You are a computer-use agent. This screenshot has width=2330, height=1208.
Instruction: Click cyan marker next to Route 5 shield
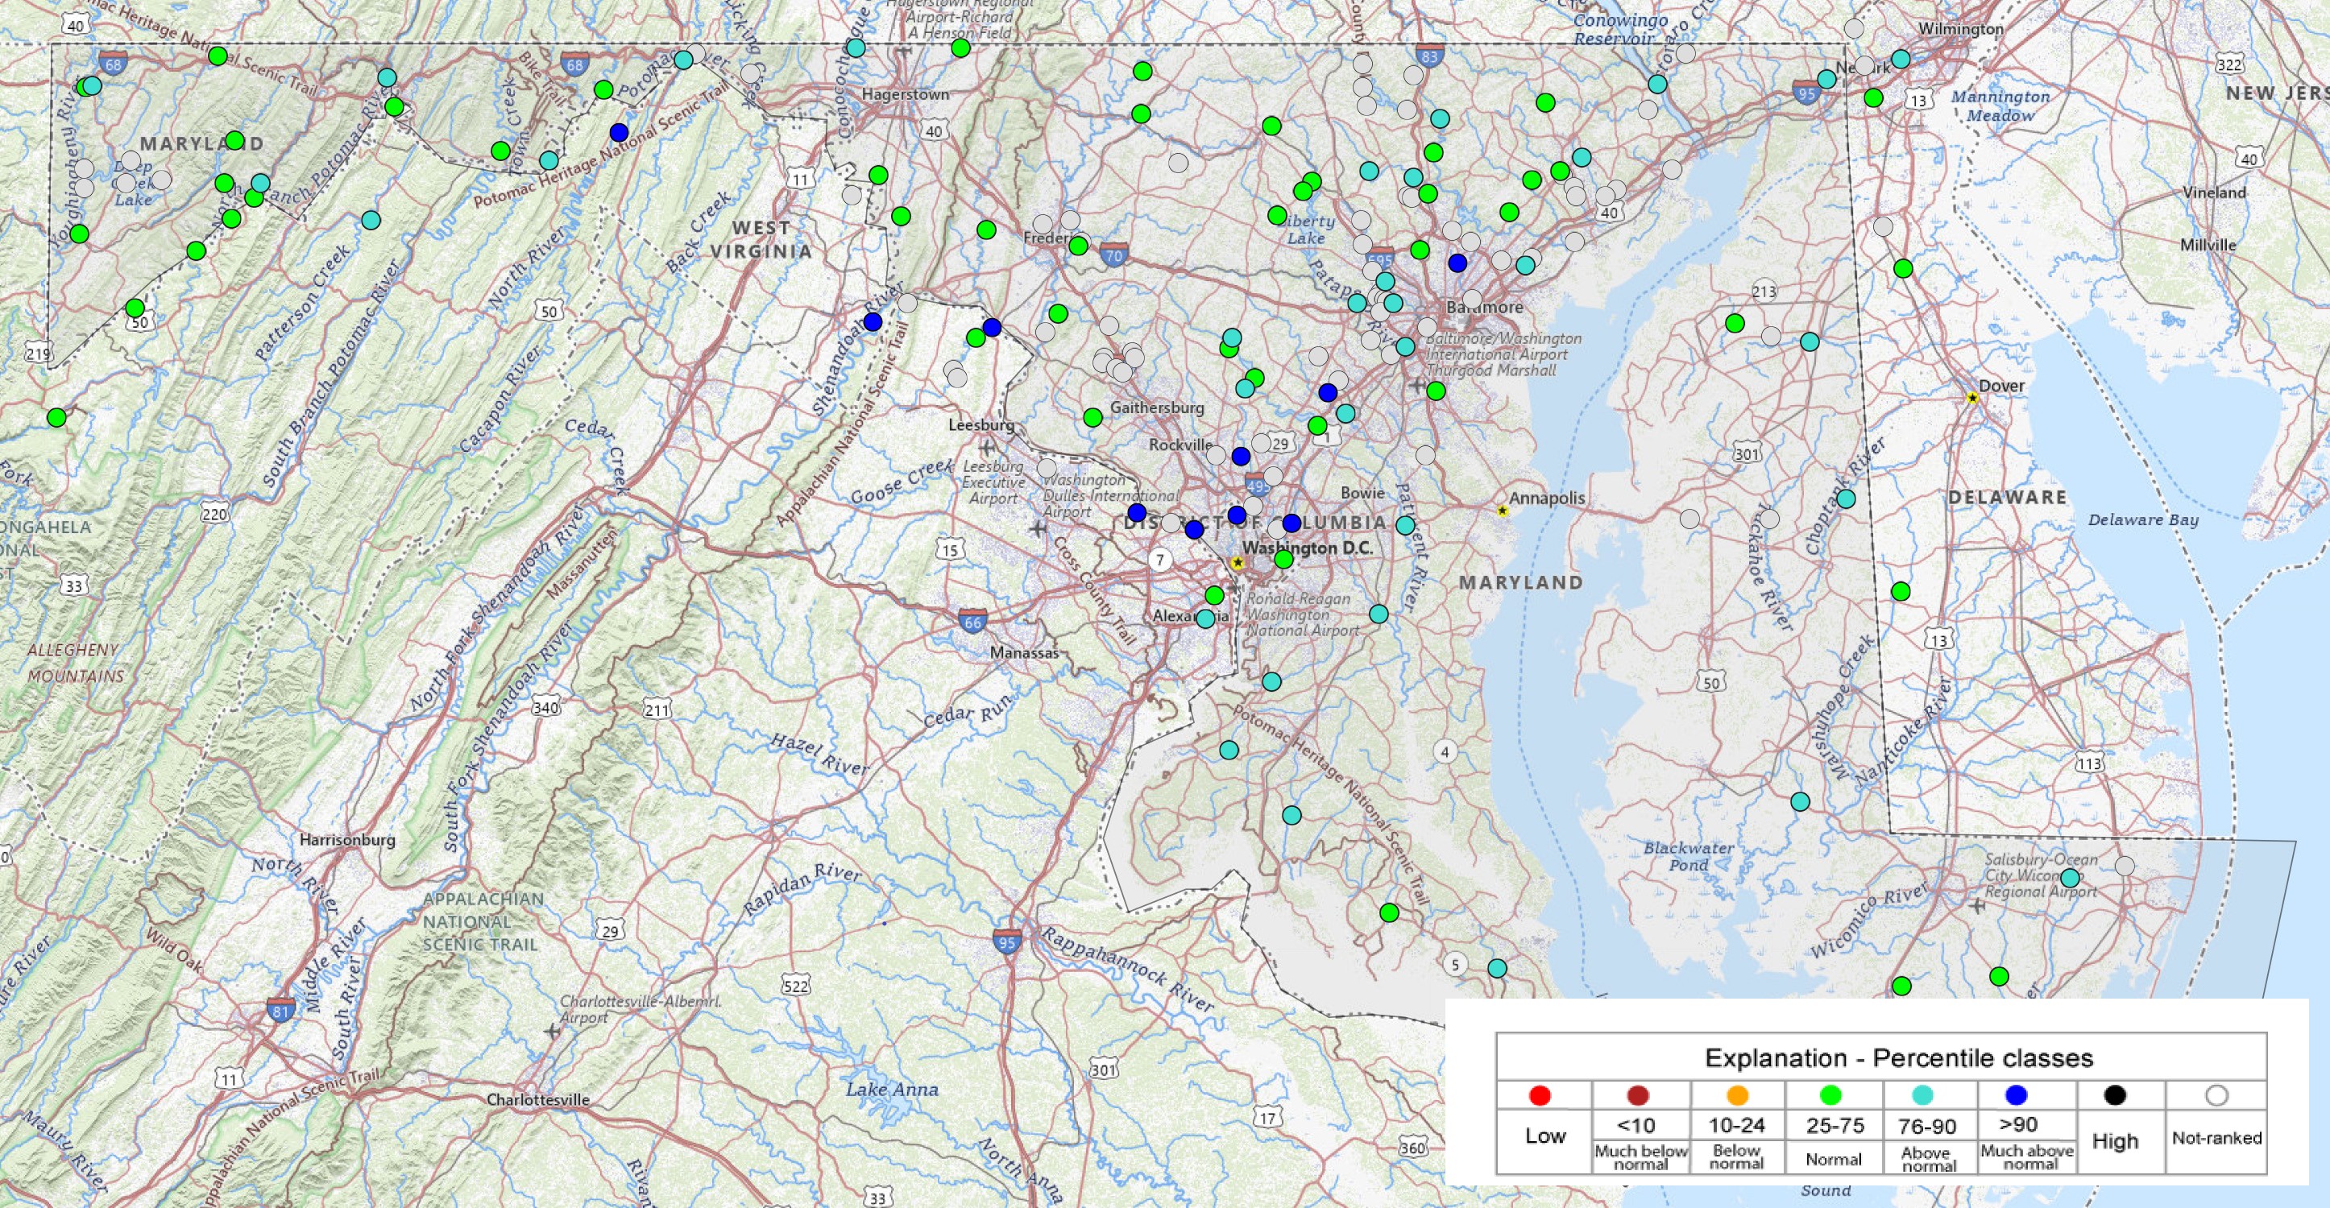(1498, 968)
